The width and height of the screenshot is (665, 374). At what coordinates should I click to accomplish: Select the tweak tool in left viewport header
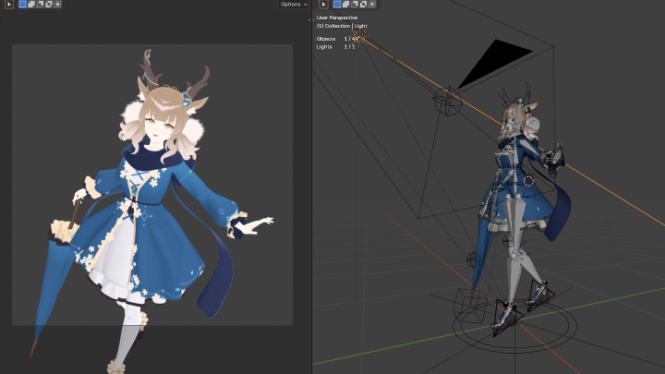pyautogui.click(x=7, y=5)
